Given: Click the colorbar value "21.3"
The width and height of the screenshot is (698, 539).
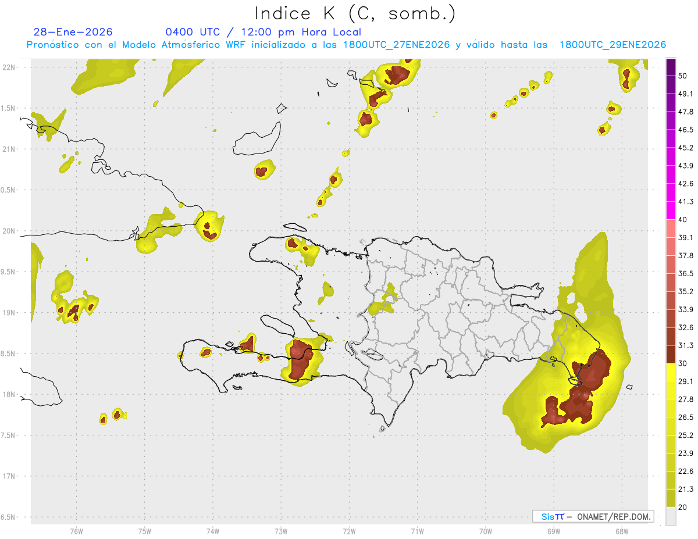Looking at the screenshot, I should [x=686, y=490].
